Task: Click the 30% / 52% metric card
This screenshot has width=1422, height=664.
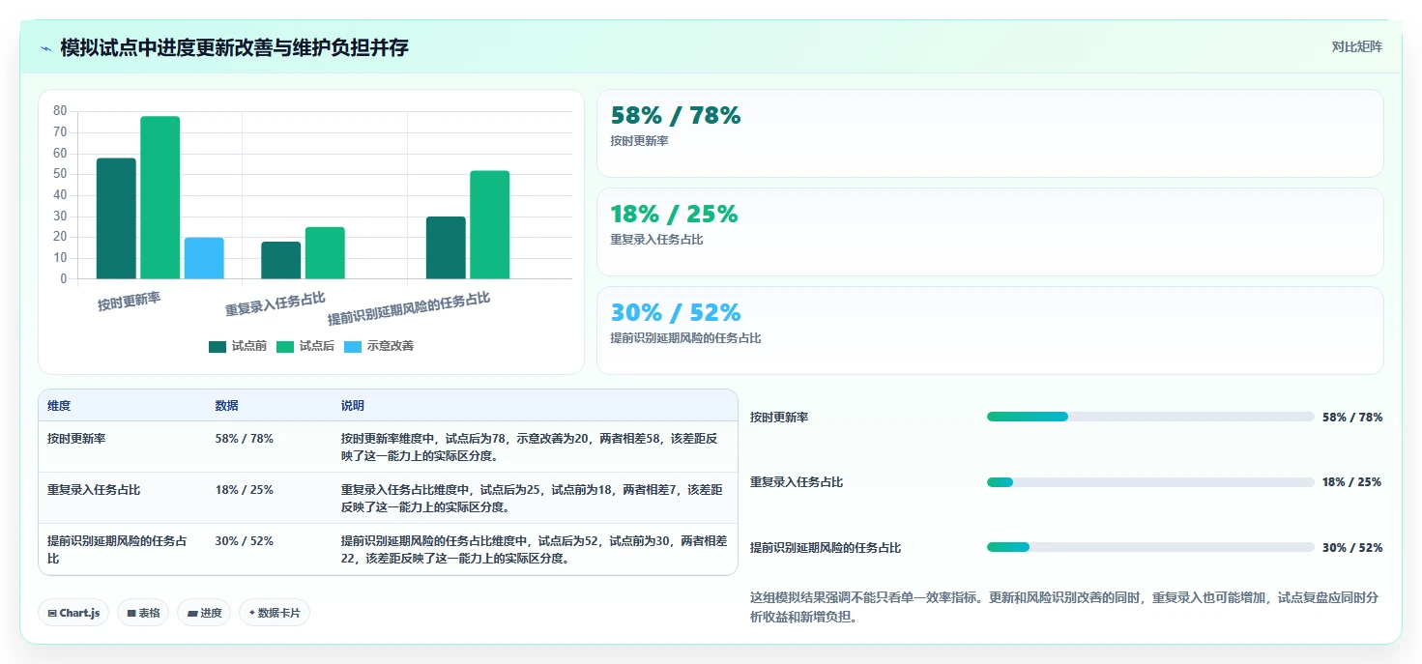Action: 990,331
